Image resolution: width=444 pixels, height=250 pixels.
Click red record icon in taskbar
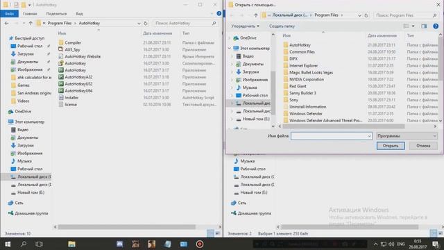[x=199, y=244]
